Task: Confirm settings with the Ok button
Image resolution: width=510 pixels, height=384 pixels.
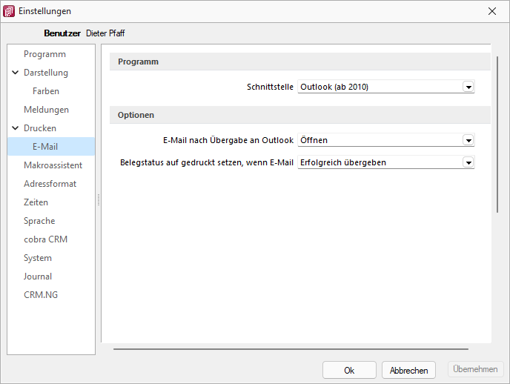Action: coord(349,371)
